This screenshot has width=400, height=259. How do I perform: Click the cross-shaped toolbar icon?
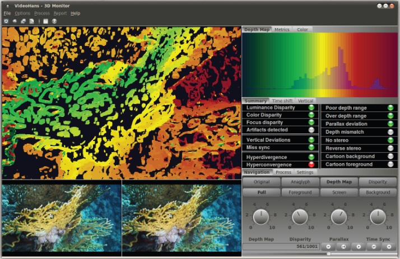pos(15,21)
